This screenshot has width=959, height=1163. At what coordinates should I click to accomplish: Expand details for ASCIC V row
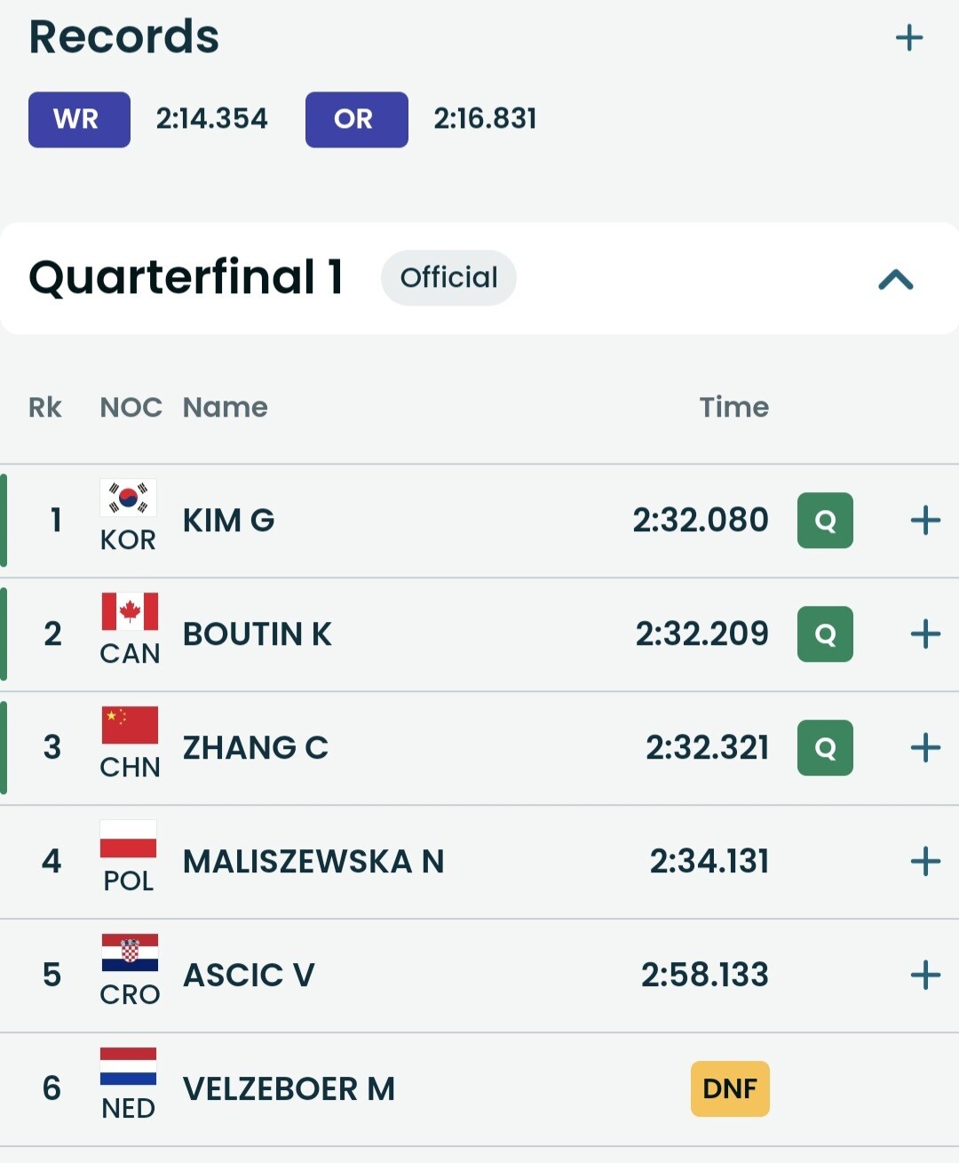tap(925, 976)
